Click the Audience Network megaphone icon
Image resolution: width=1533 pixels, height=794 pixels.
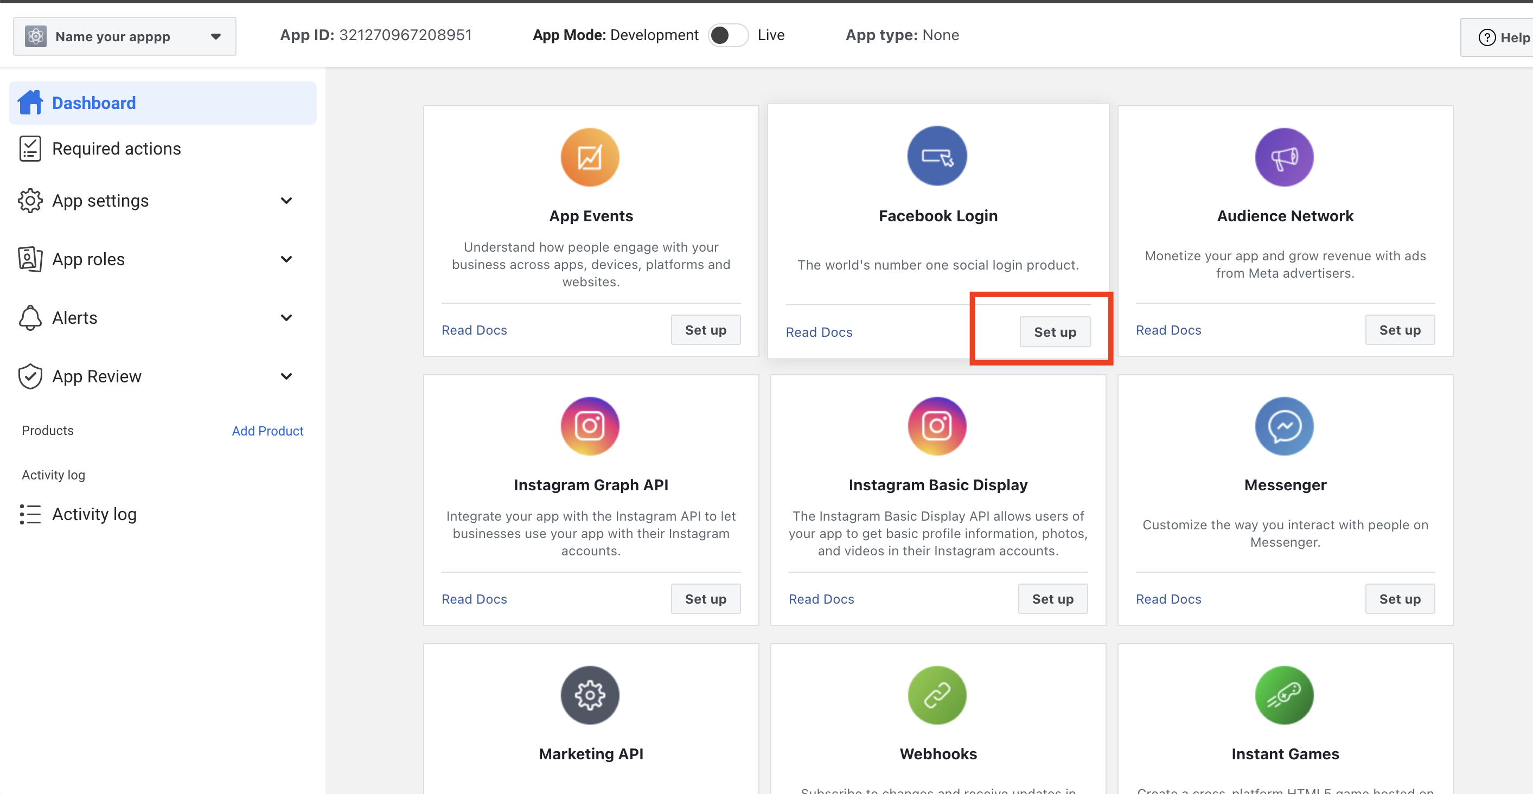[x=1284, y=157]
